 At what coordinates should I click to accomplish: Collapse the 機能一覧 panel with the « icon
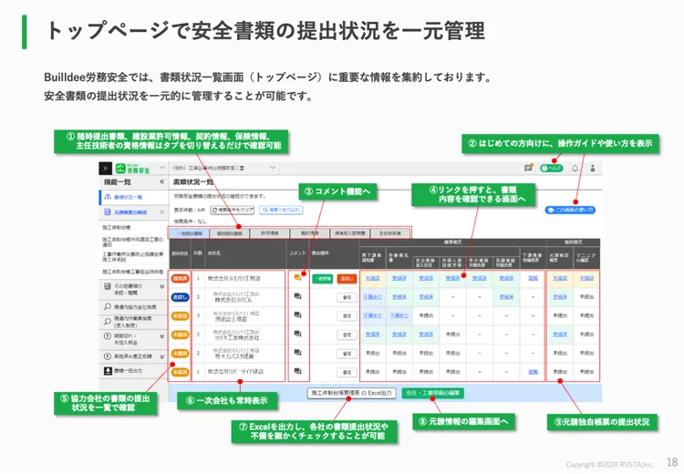161,181
